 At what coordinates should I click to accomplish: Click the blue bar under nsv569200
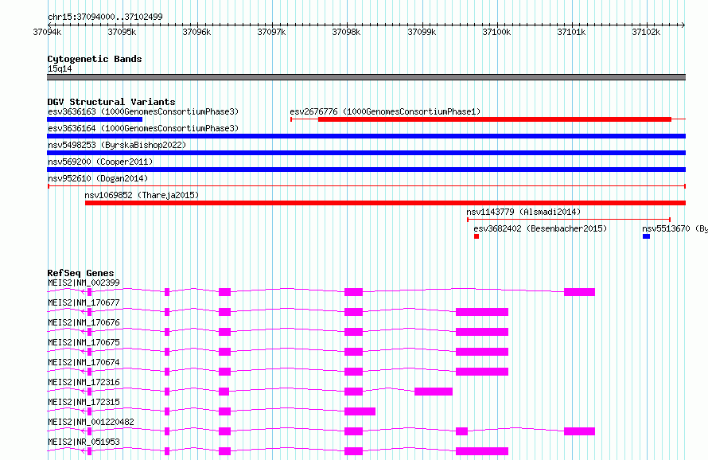point(366,170)
